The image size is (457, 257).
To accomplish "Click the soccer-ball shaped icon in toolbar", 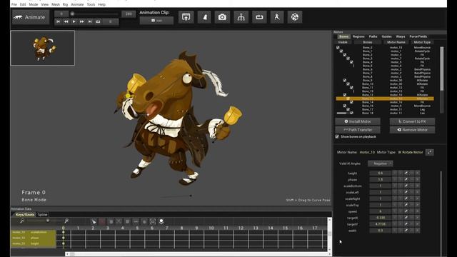I will [x=295, y=17].
